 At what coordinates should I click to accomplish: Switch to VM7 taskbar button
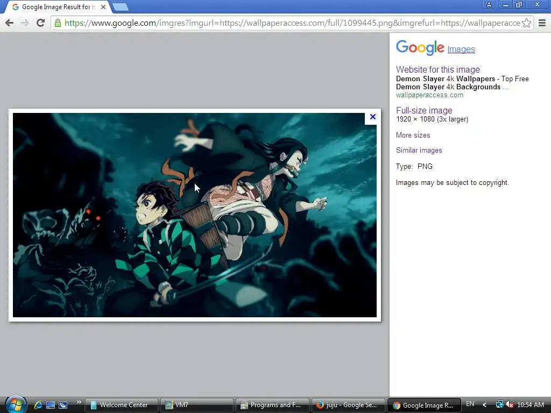[x=197, y=405]
